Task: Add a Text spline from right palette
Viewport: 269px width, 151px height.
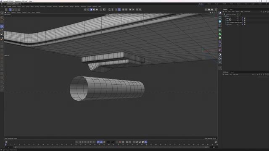Action: [220, 25]
